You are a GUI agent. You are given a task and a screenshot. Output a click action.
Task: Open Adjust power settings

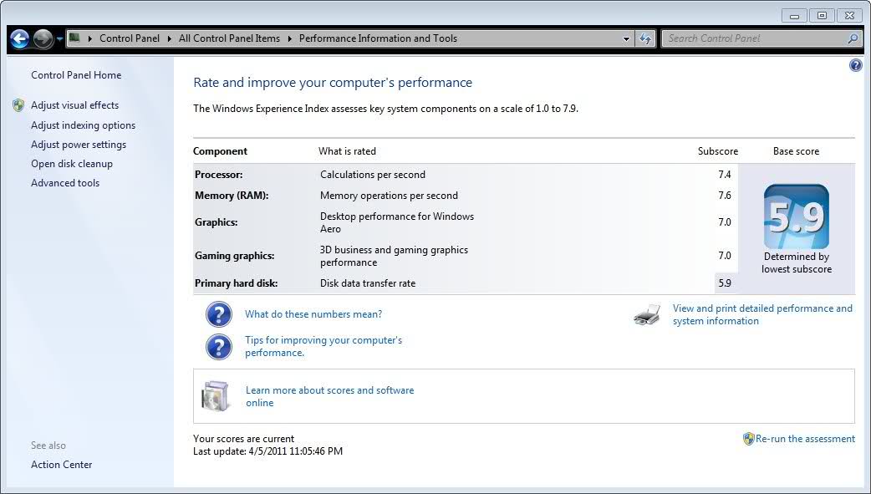click(x=79, y=145)
